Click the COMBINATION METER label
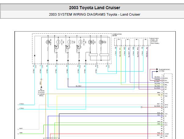184x139 pixels. tap(117, 35)
